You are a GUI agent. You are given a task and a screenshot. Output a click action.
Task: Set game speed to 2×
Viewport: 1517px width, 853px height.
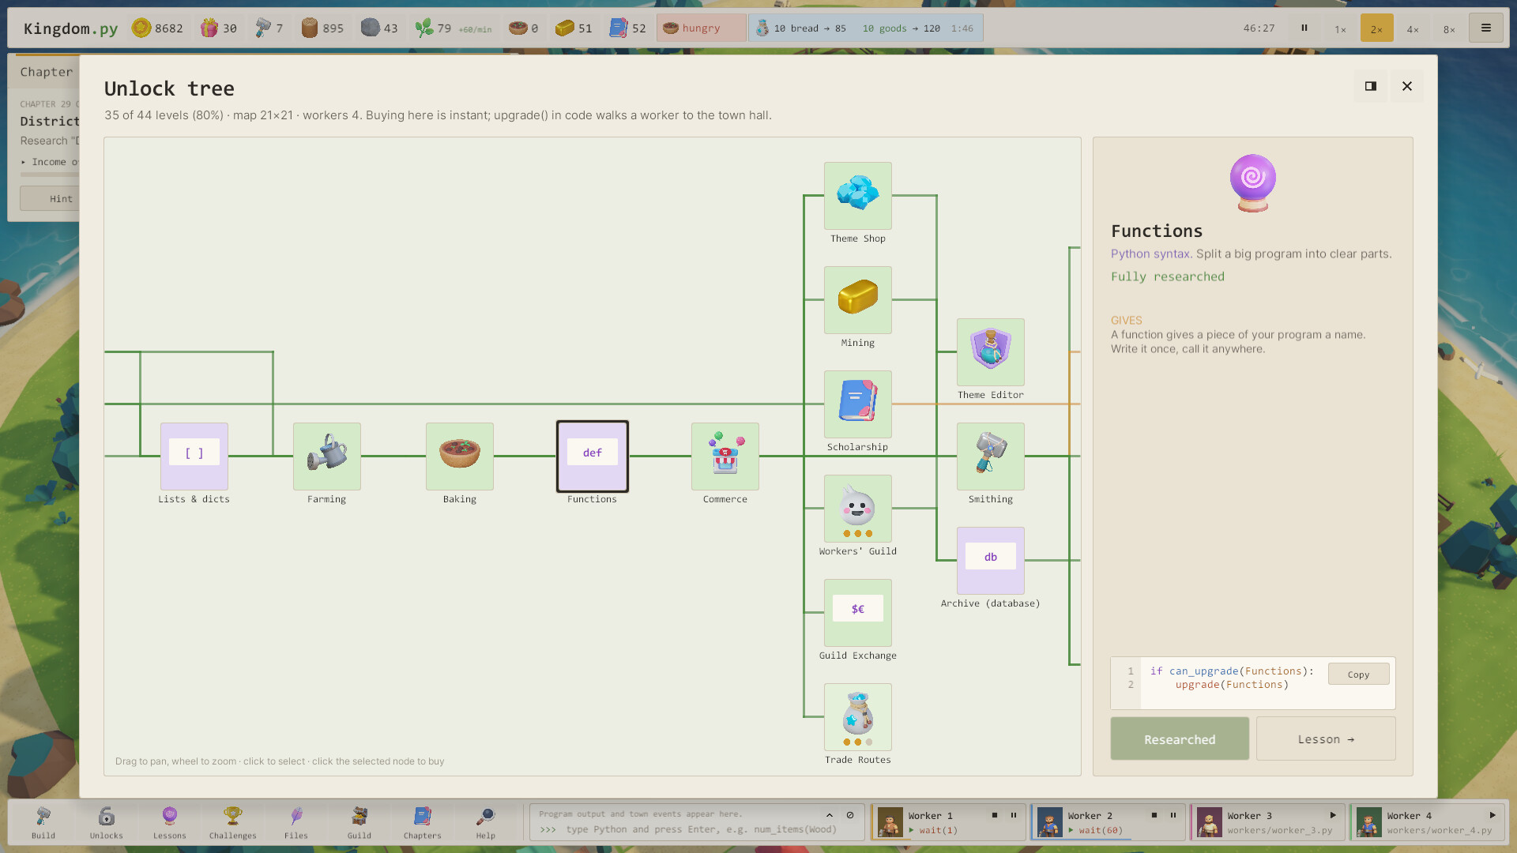1376,28
